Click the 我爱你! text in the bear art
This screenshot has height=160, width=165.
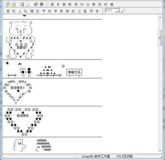pyautogui.click(x=22, y=47)
